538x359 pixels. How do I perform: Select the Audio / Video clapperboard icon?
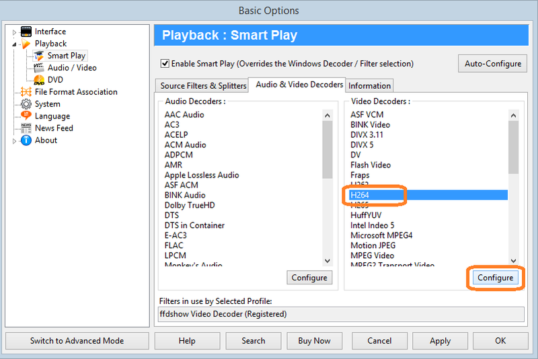(39, 68)
